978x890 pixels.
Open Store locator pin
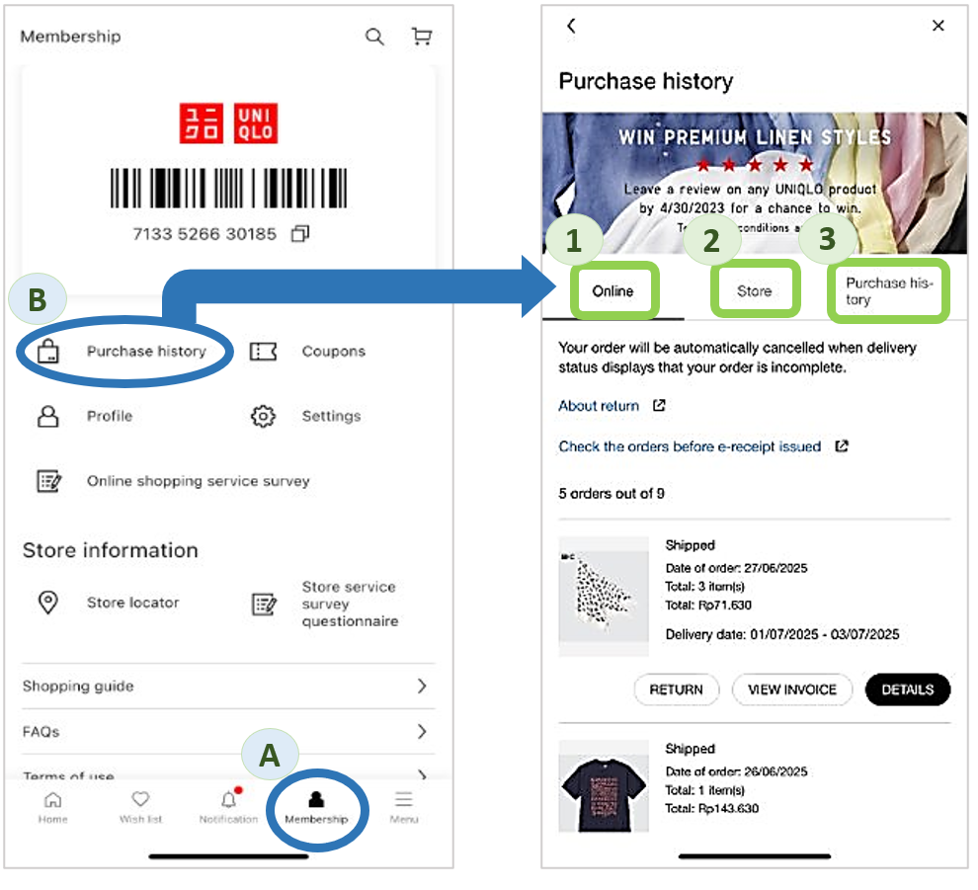47,603
